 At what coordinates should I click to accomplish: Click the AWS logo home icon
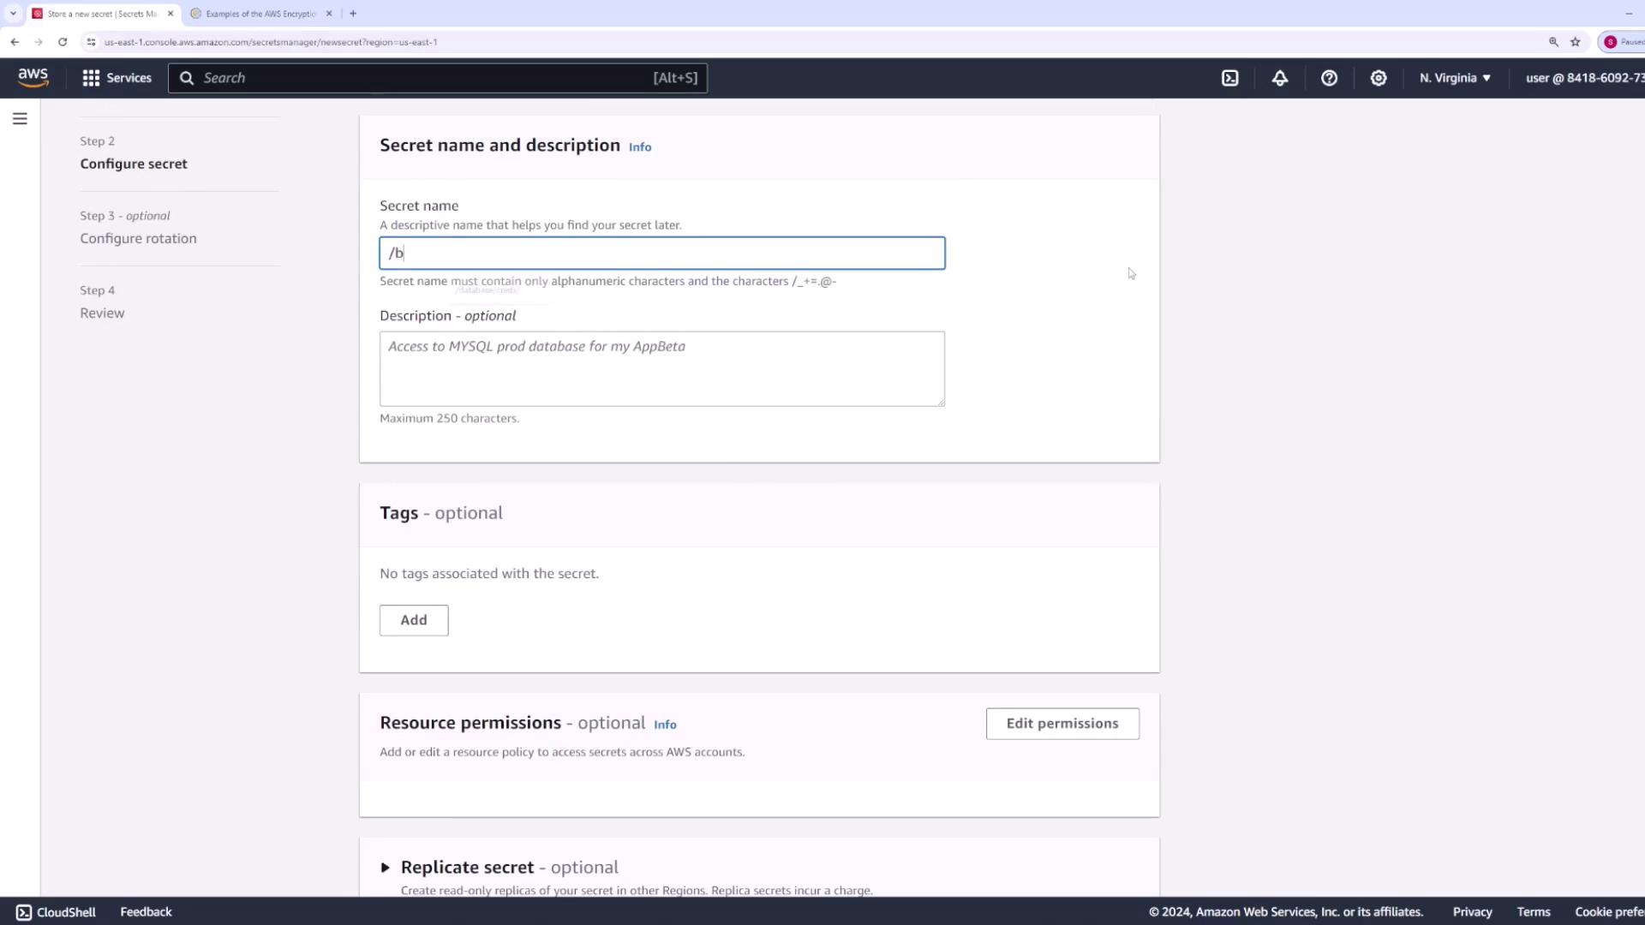[33, 77]
